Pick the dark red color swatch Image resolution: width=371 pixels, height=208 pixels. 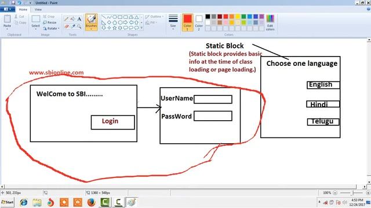click(220, 16)
